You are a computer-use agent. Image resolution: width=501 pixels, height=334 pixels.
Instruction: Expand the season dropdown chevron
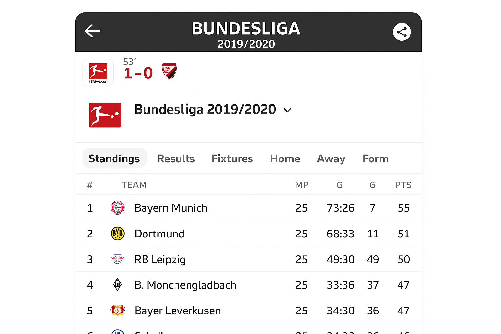click(287, 110)
